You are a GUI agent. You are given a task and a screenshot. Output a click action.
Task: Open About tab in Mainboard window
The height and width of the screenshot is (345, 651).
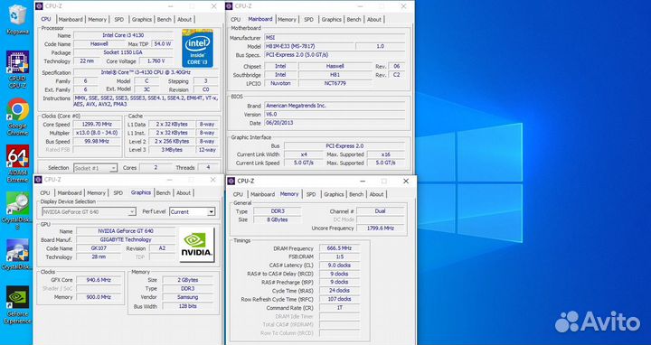coord(374,20)
